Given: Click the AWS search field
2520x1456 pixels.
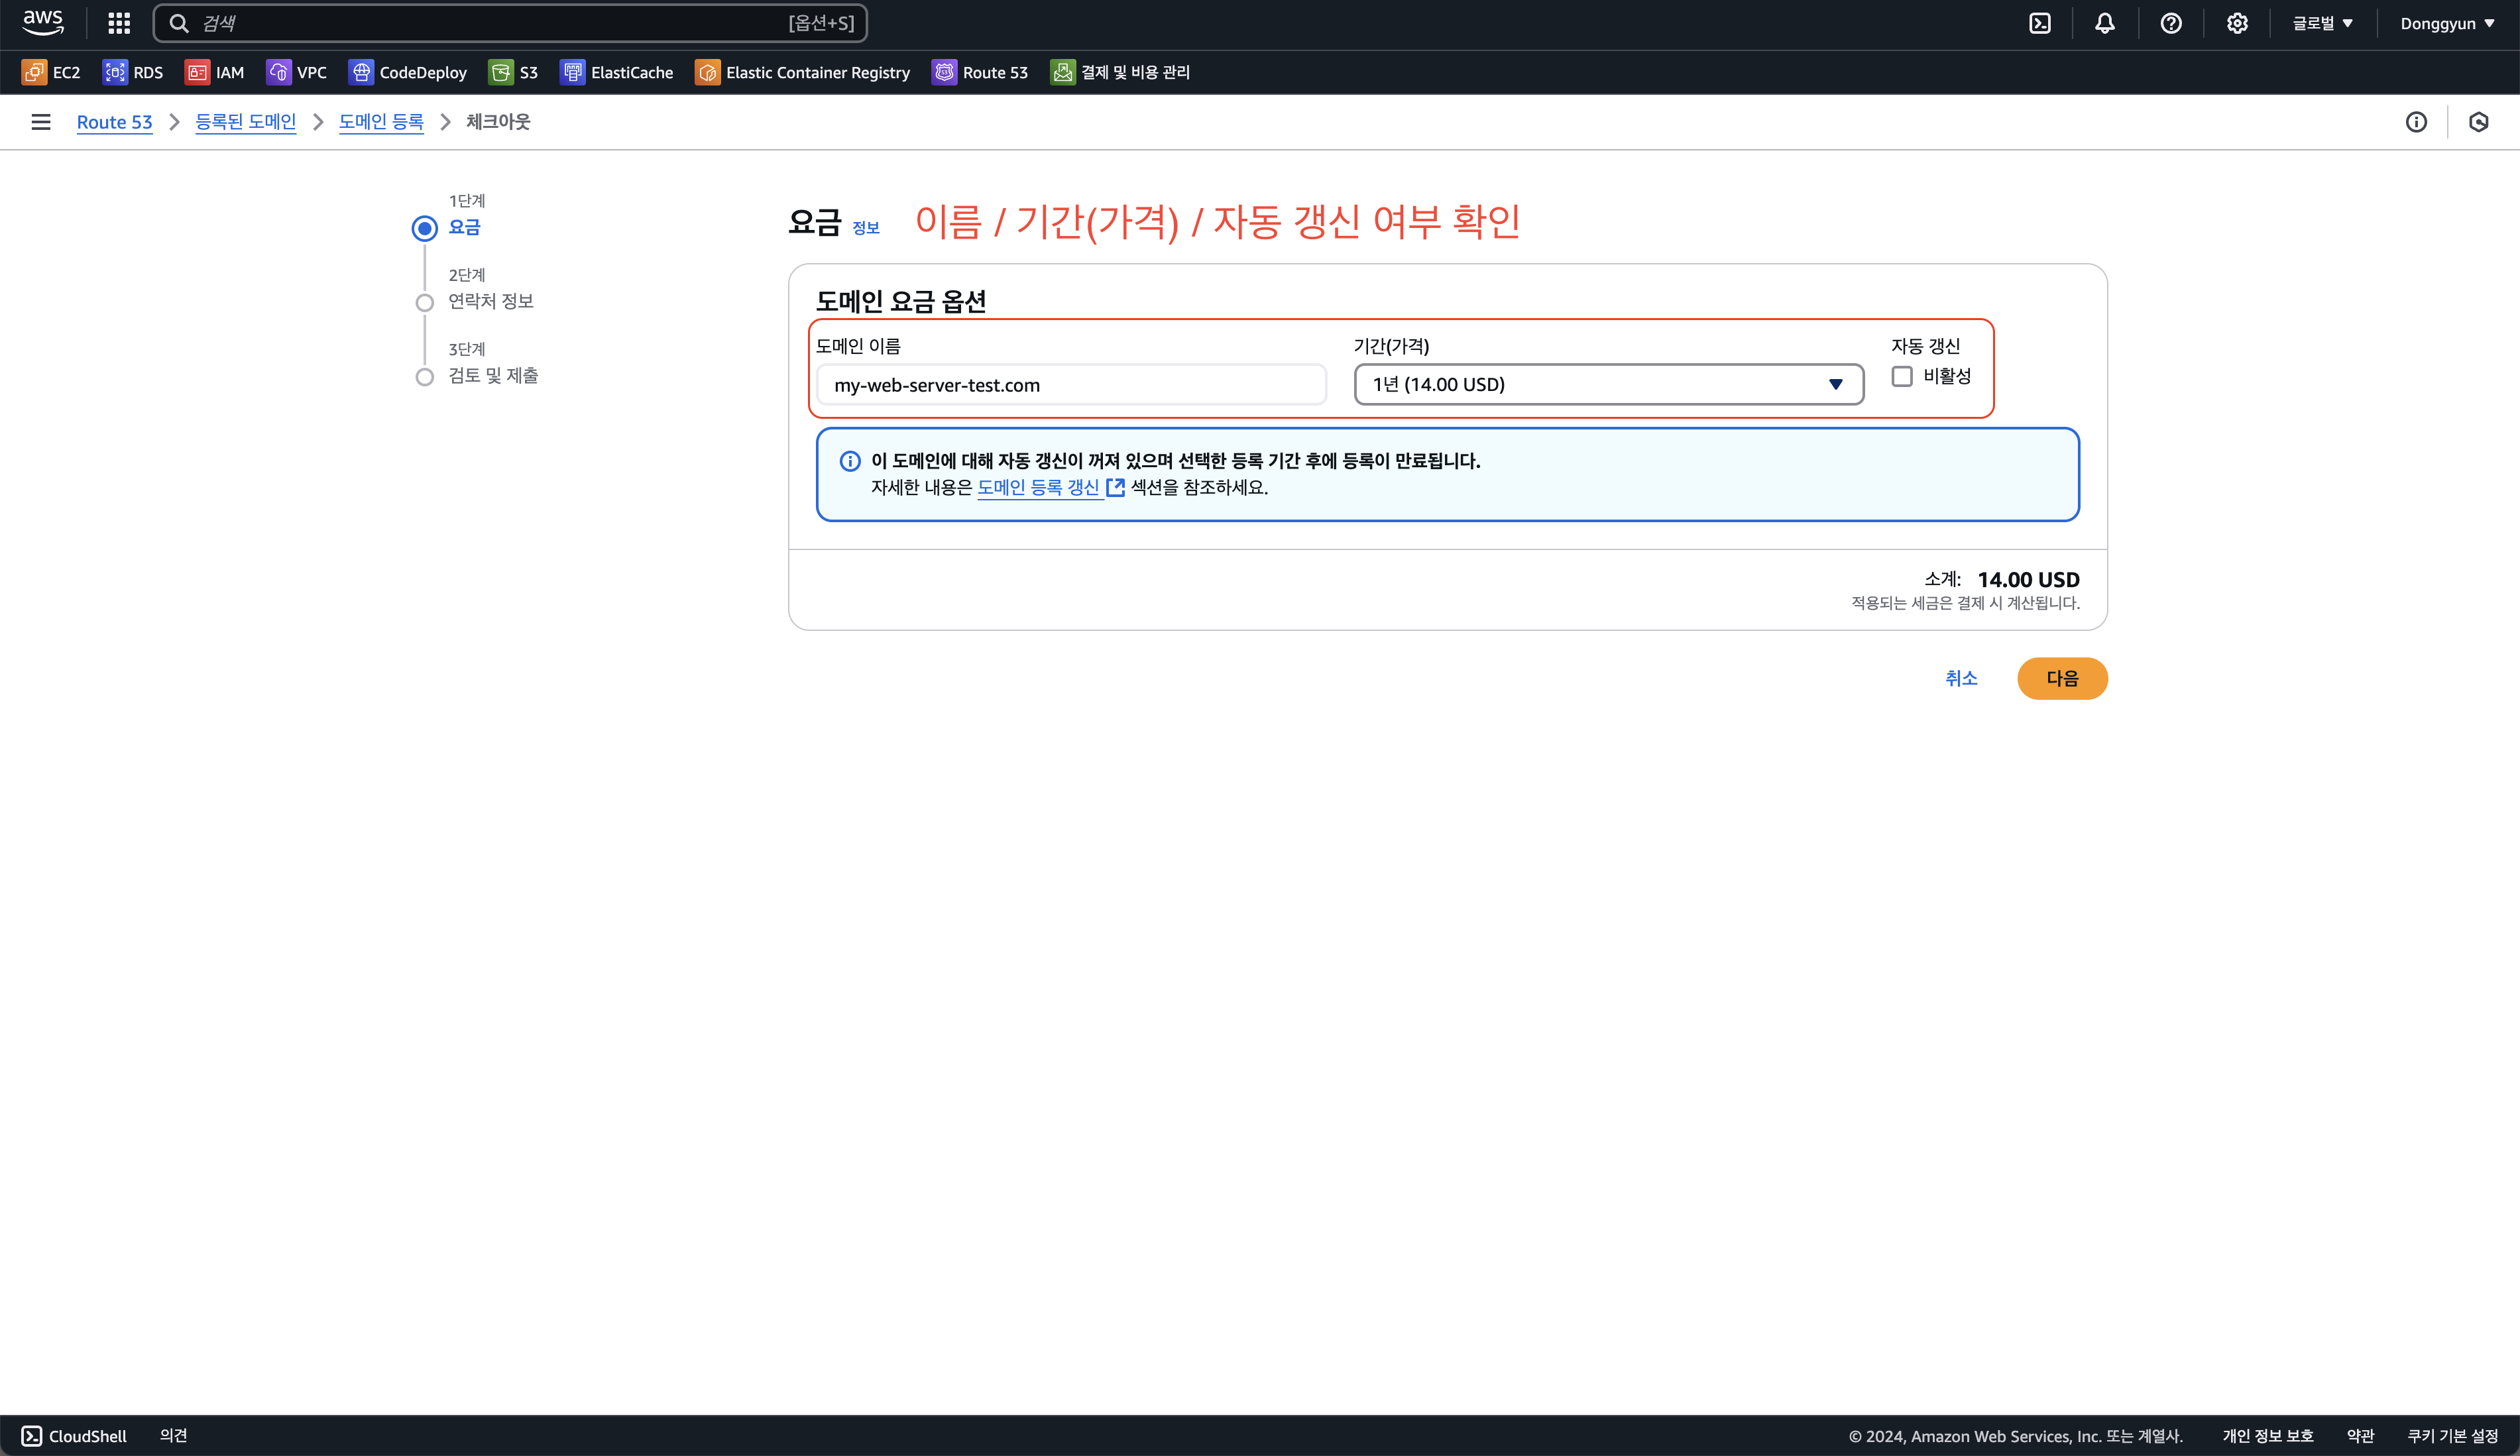Looking at the screenshot, I should coord(510,23).
